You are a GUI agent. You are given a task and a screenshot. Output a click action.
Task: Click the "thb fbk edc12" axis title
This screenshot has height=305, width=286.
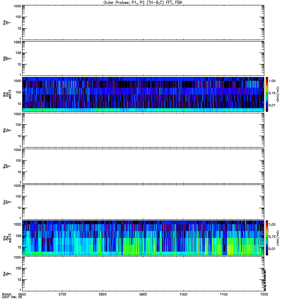pyautogui.click(x=7, y=94)
